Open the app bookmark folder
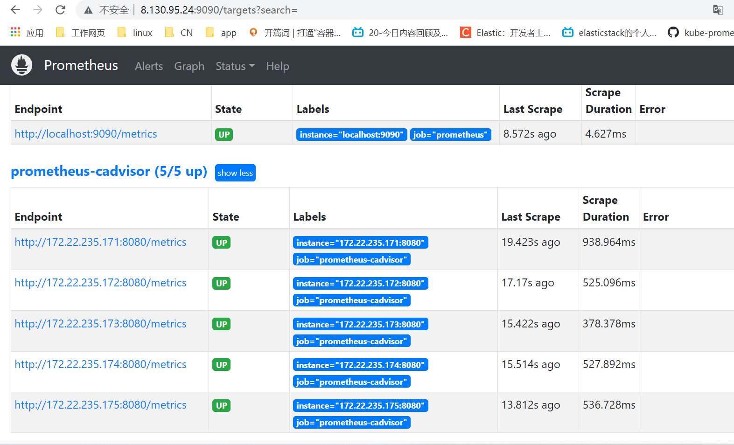 coord(221,33)
